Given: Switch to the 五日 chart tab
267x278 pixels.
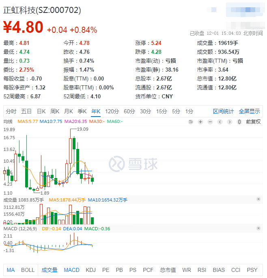Looking at the screenshot, I should pos(26,112).
